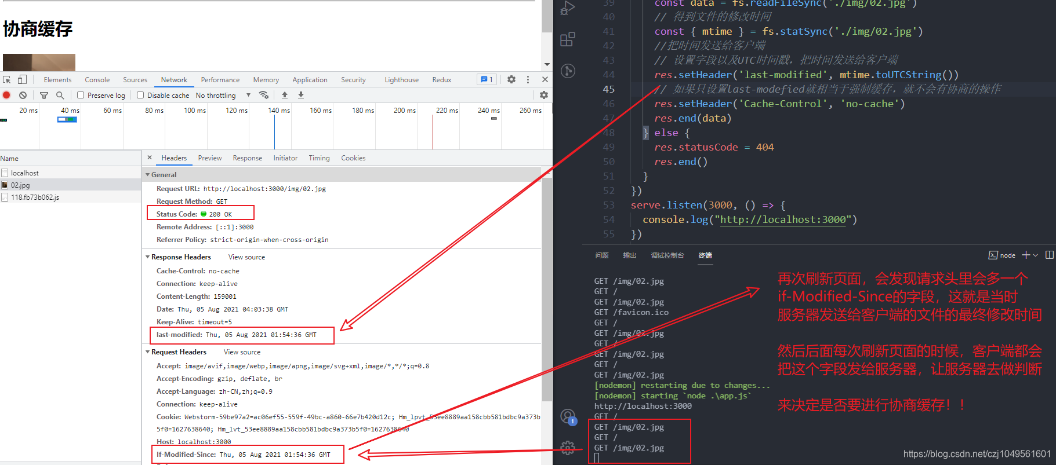Open VS Code Extensions view
Image resolution: width=1056 pixels, height=465 pixels.
coord(568,39)
